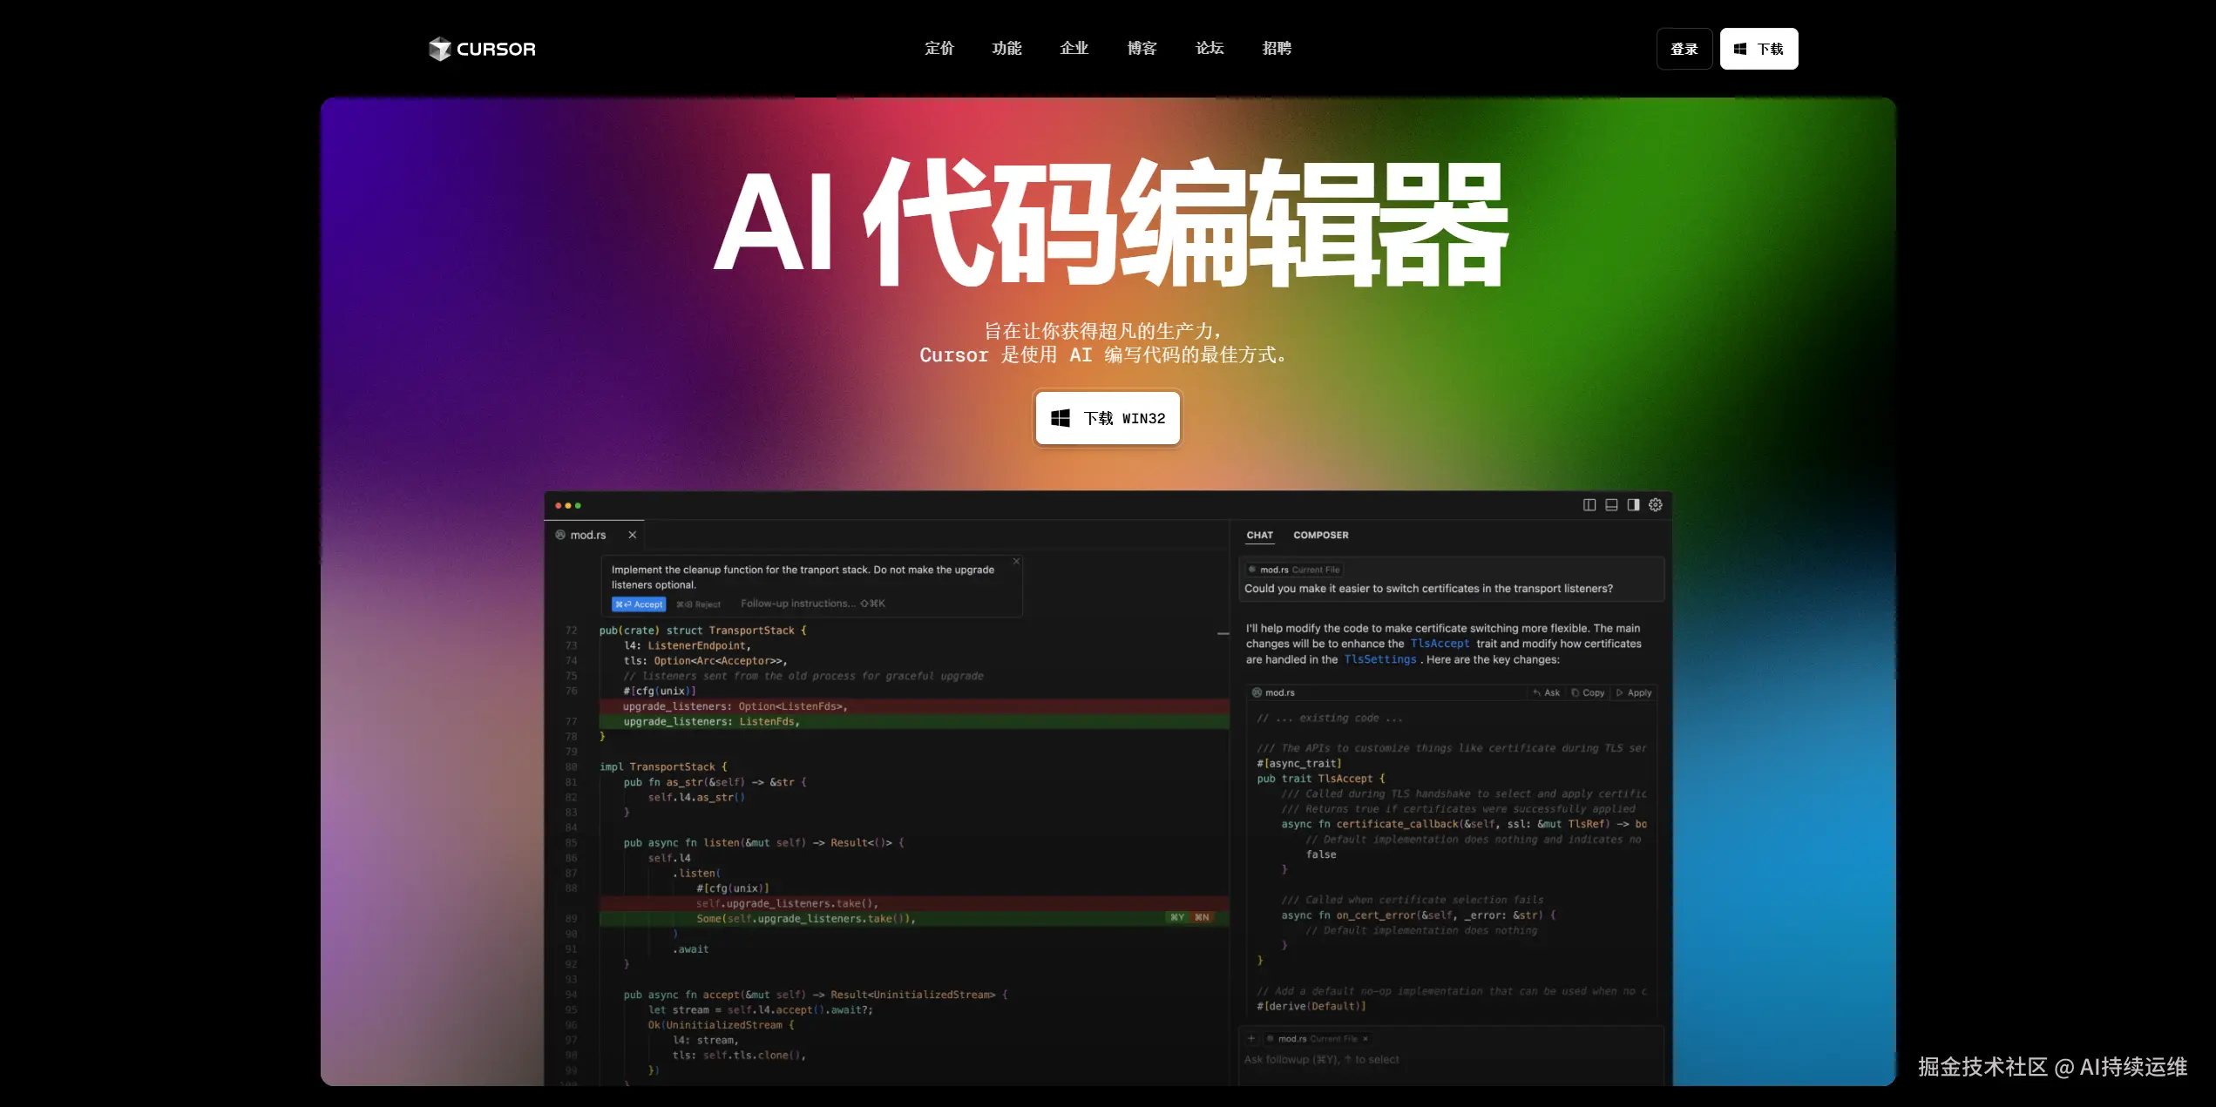Select the CHAT tab
This screenshot has height=1107, width=2216.
[1259, 535]
